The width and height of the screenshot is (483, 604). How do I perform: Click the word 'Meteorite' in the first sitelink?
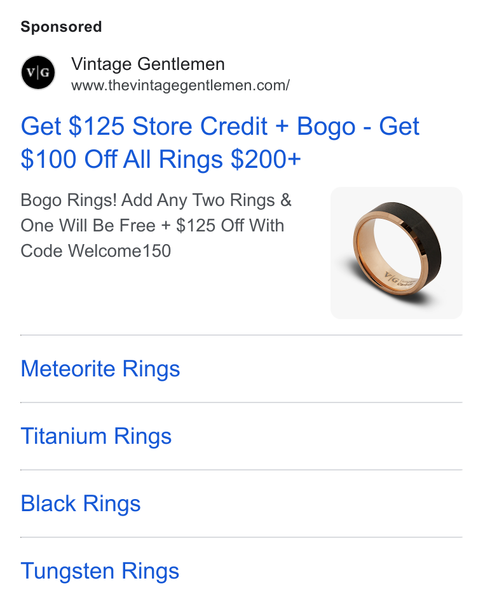point(68,369)
